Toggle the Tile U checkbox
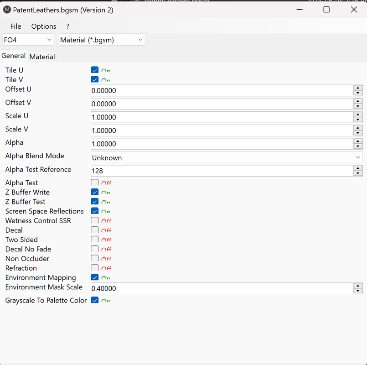 pos(94,70)
